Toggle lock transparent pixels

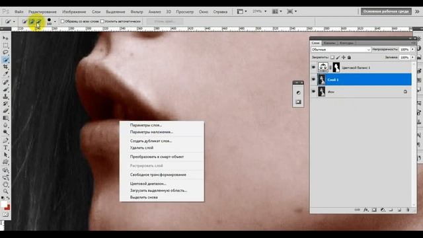point(332,58)
